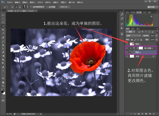This screenshot has height=116, width=159.
Task: Enable 对所有图层取样 checkbox
Action: 31,7
